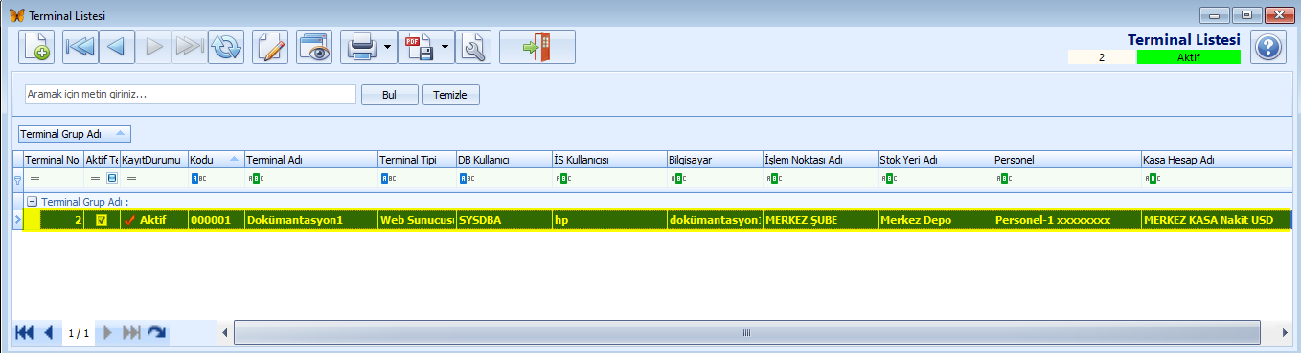Select the Web Sunucusu cell
The width and height of the screenshot is (1301, 353).
click(x=417, y=220)
